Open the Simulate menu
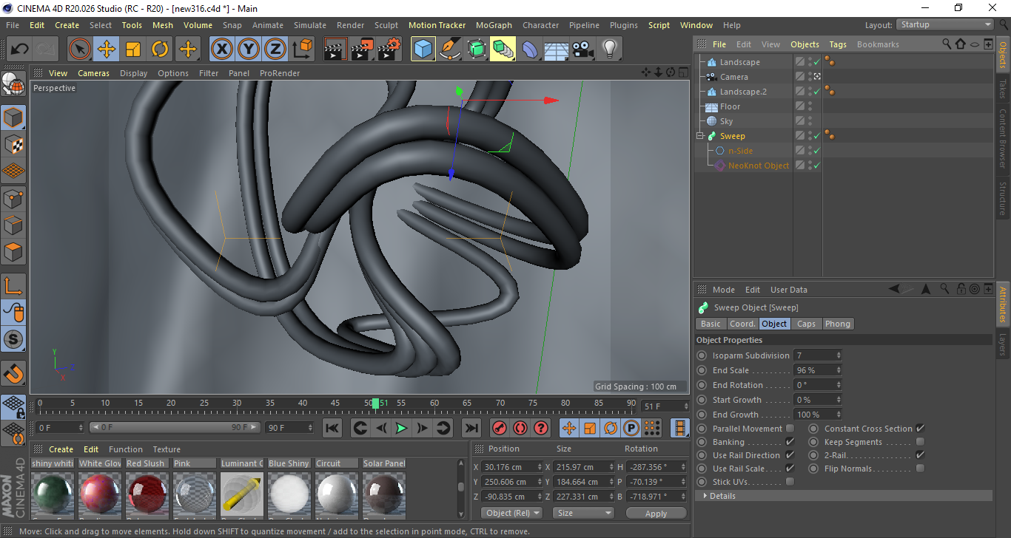The height and width of the screenshot is (538, 1011). click(x=309, y=25)
